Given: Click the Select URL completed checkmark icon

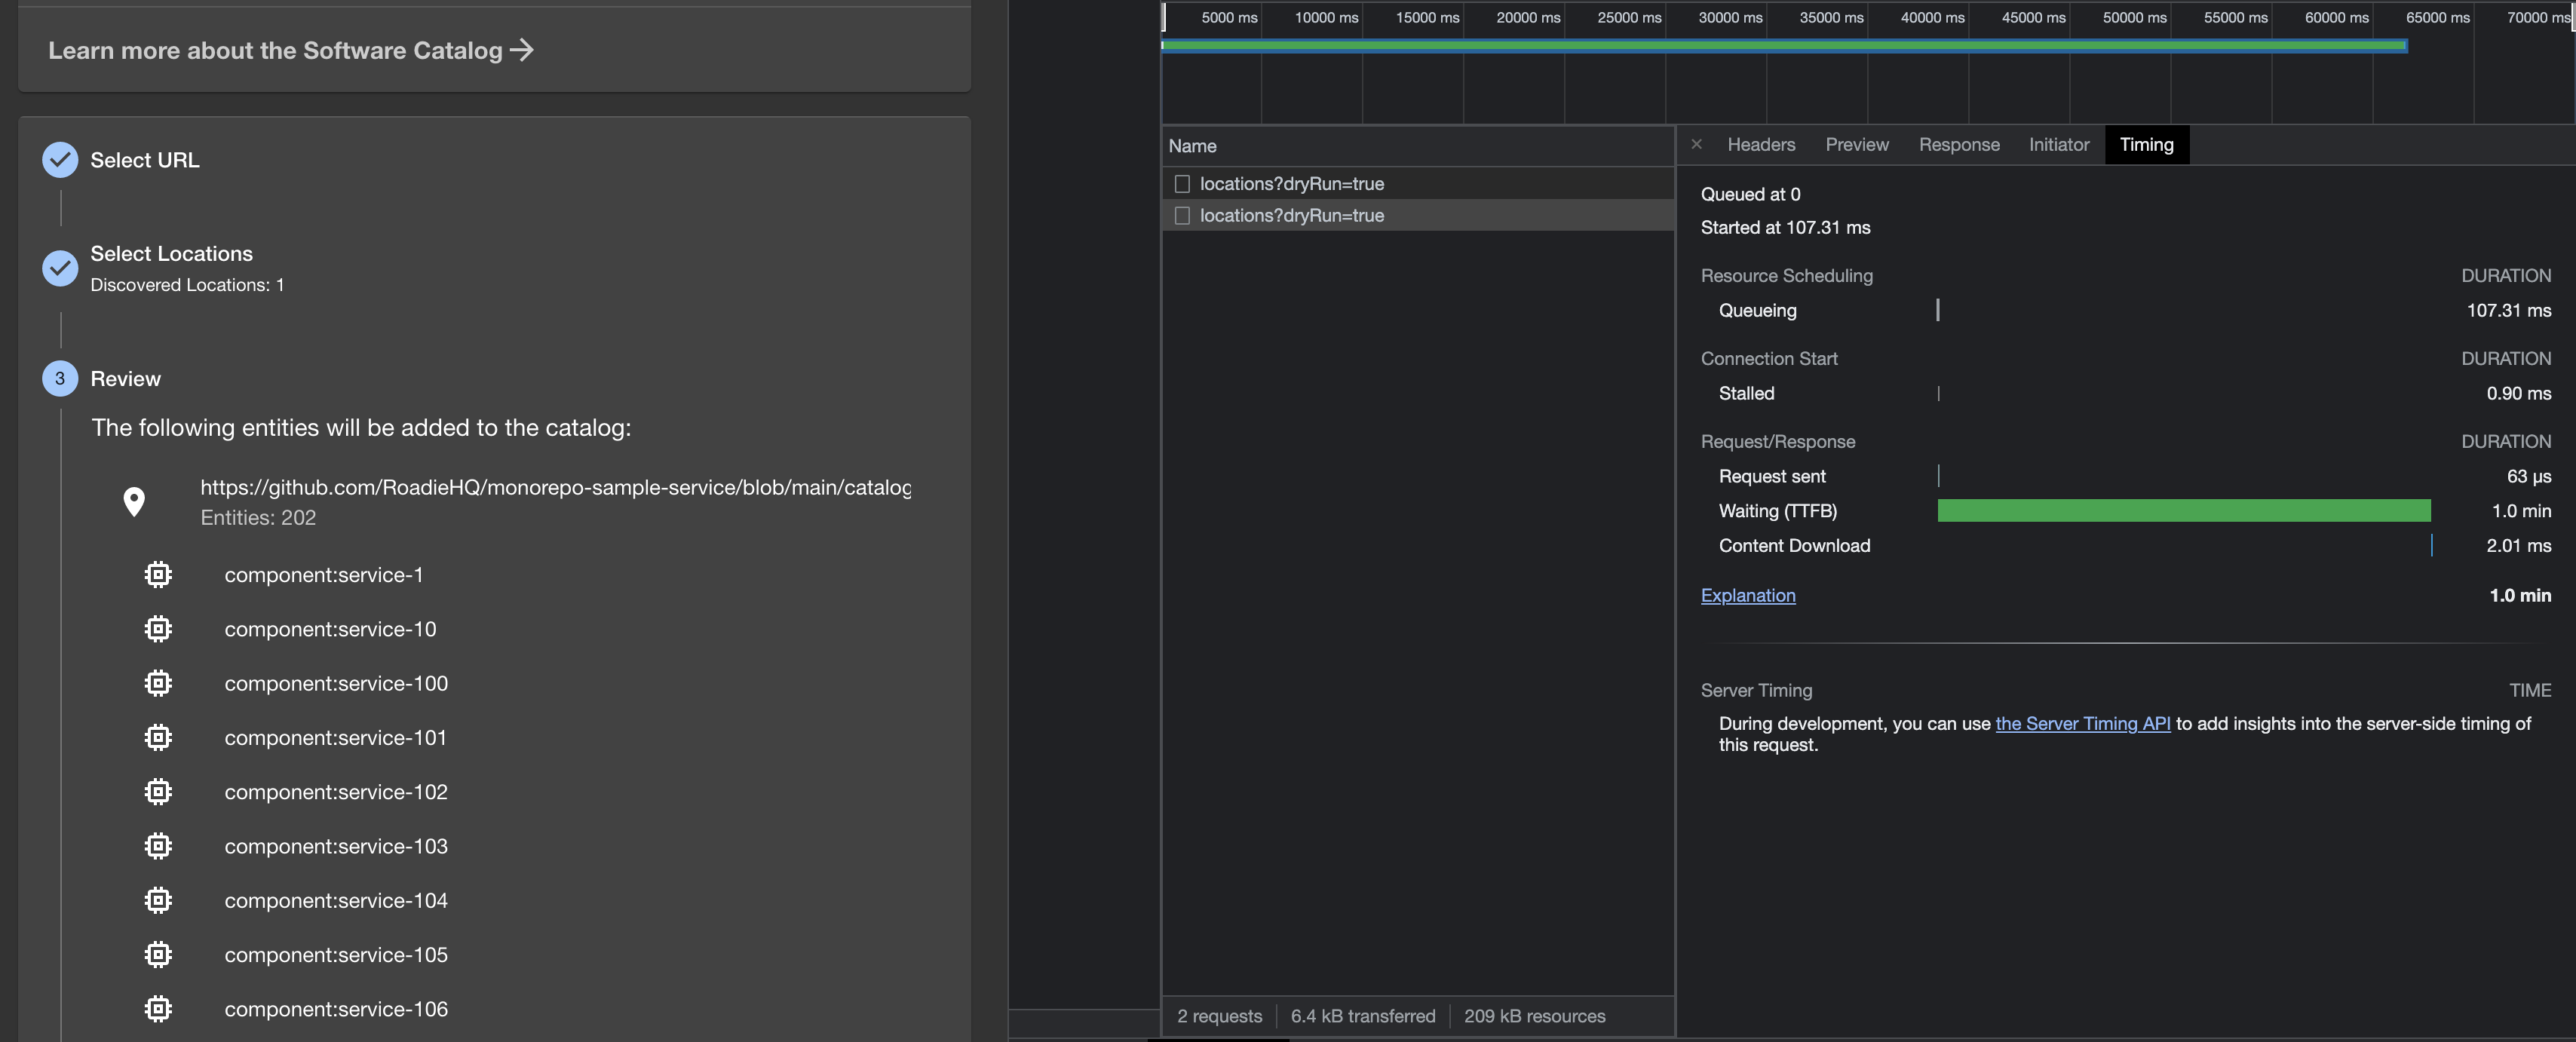Looking at the screenshot, I should pyautogui.click(x=60, y=160).
